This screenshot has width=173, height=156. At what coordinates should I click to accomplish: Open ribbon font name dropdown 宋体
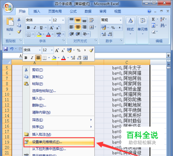[50, 20]
